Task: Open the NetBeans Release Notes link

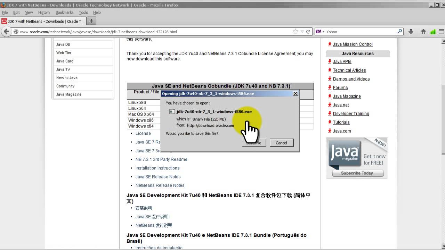Action: click(160, 185)
